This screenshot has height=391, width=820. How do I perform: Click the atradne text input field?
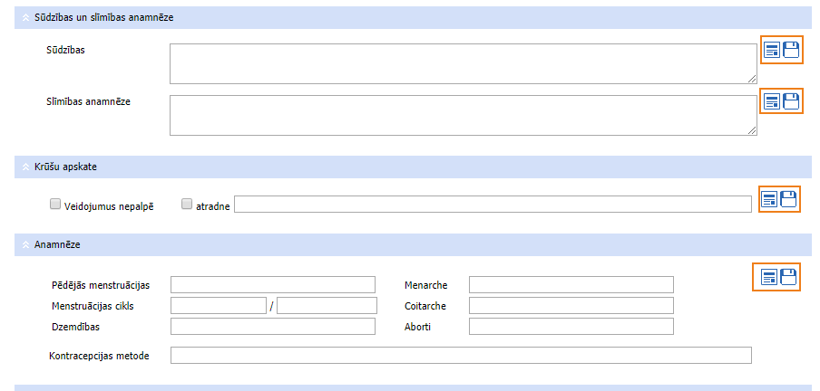493,205
